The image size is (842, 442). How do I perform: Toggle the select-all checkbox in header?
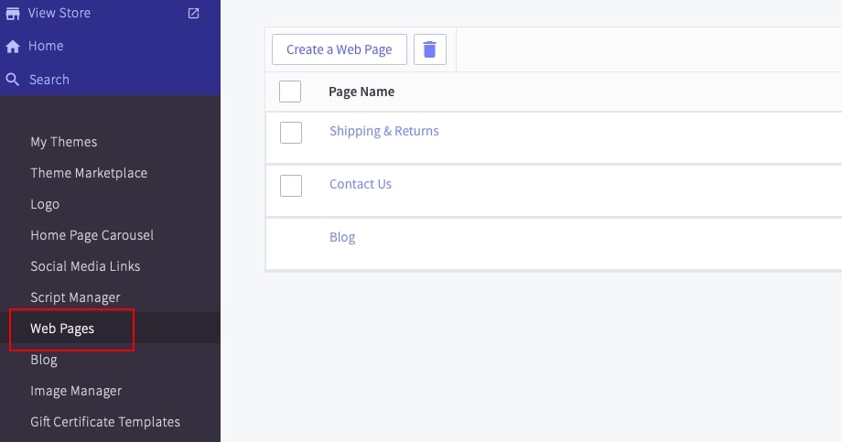pos(290,92)
